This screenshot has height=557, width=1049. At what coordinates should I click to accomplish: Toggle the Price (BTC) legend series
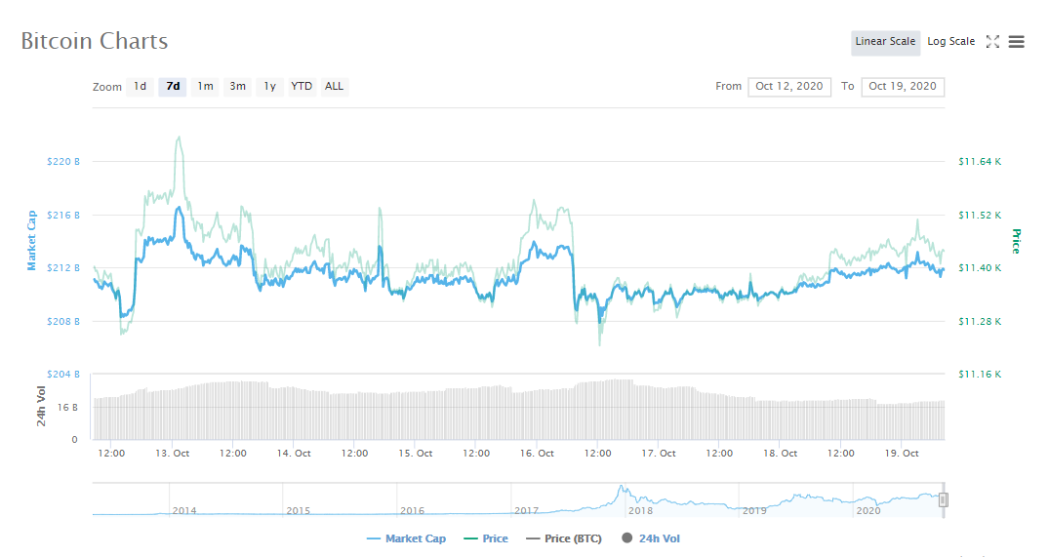pyautogui.click(x=564, y=538)
